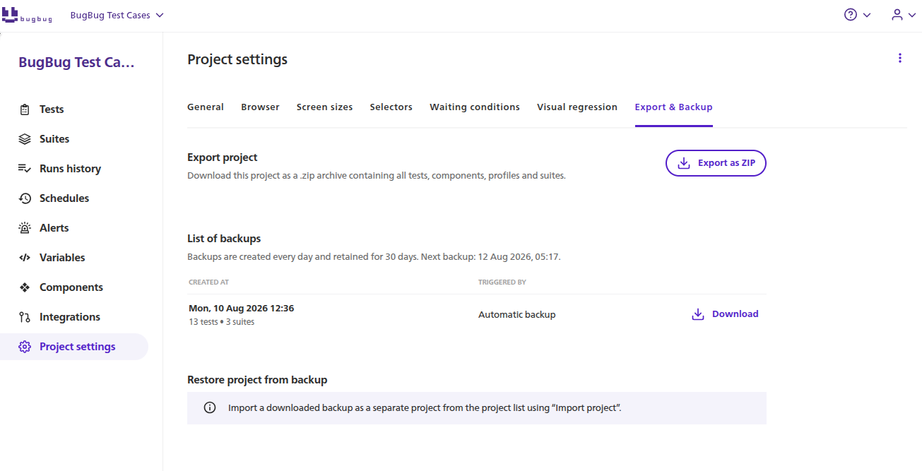Click the BugBug logo
The height and width of the screenshot is (471, 922).
point(27,15)
